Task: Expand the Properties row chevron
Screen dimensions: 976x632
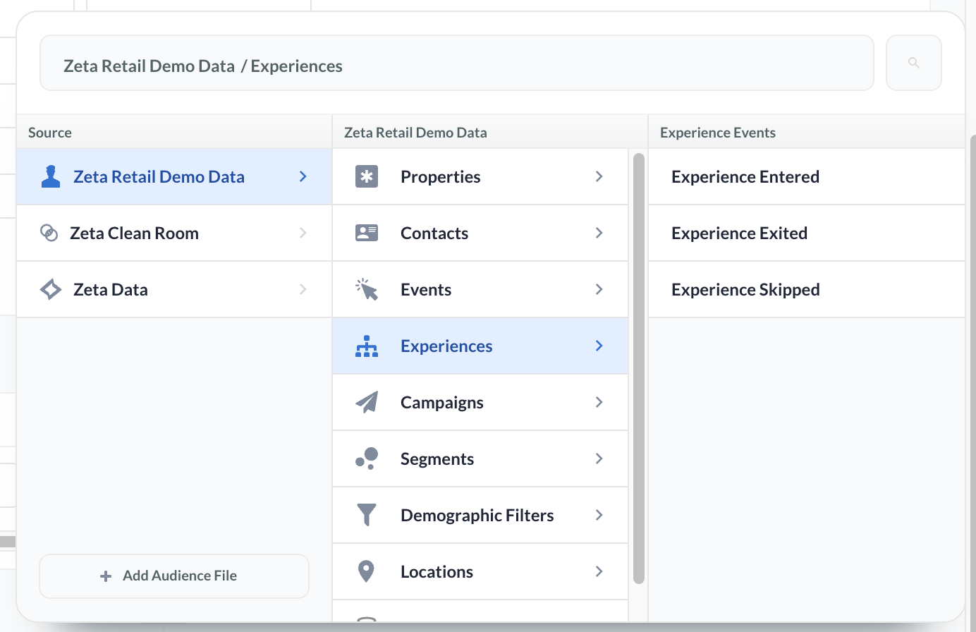Action: pyautogui.click(x=599, y=176)
